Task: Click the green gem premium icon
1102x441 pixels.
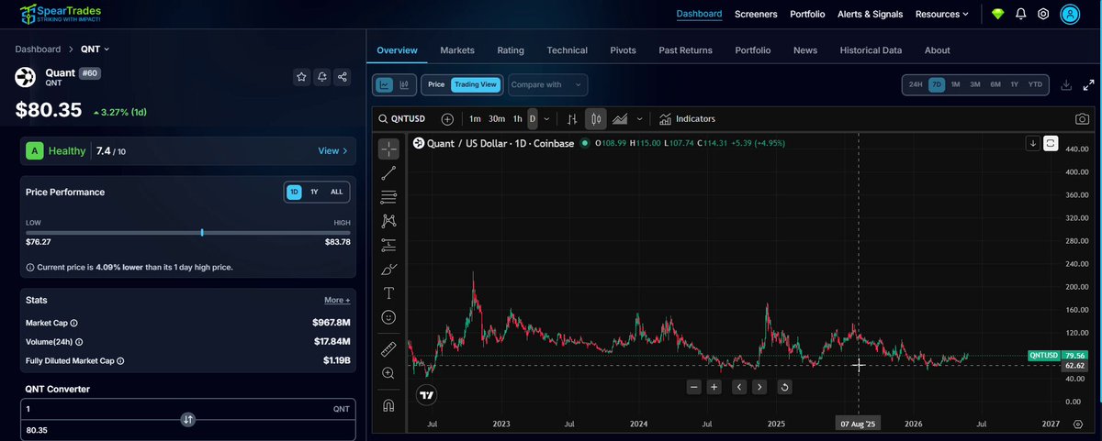Action: [x=998, y=14]
